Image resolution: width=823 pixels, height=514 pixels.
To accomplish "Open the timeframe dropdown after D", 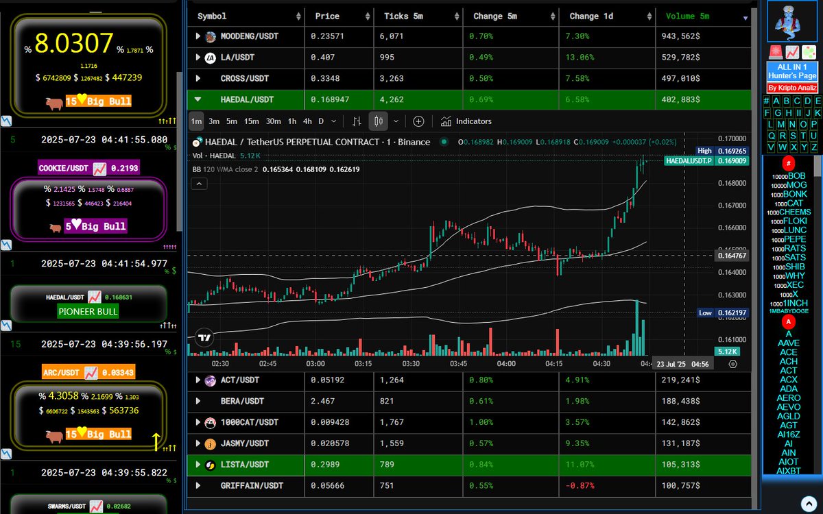I will (x=333, y=121).
